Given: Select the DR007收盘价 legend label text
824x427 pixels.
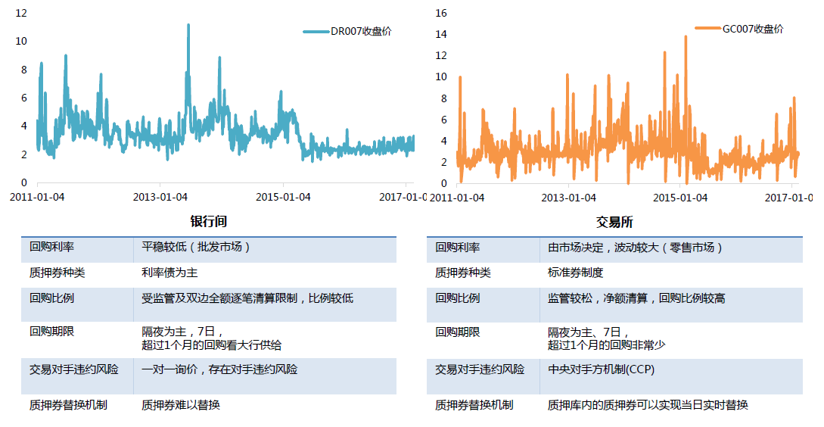Looking at the screenshot, I should pos(361,32).
